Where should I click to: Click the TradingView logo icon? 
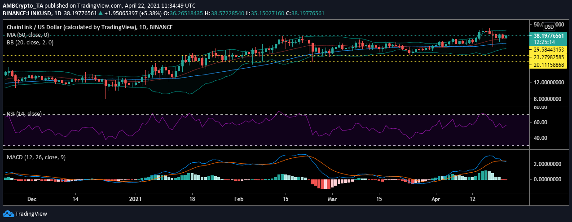pyautogui.click(x=9, y=214)
